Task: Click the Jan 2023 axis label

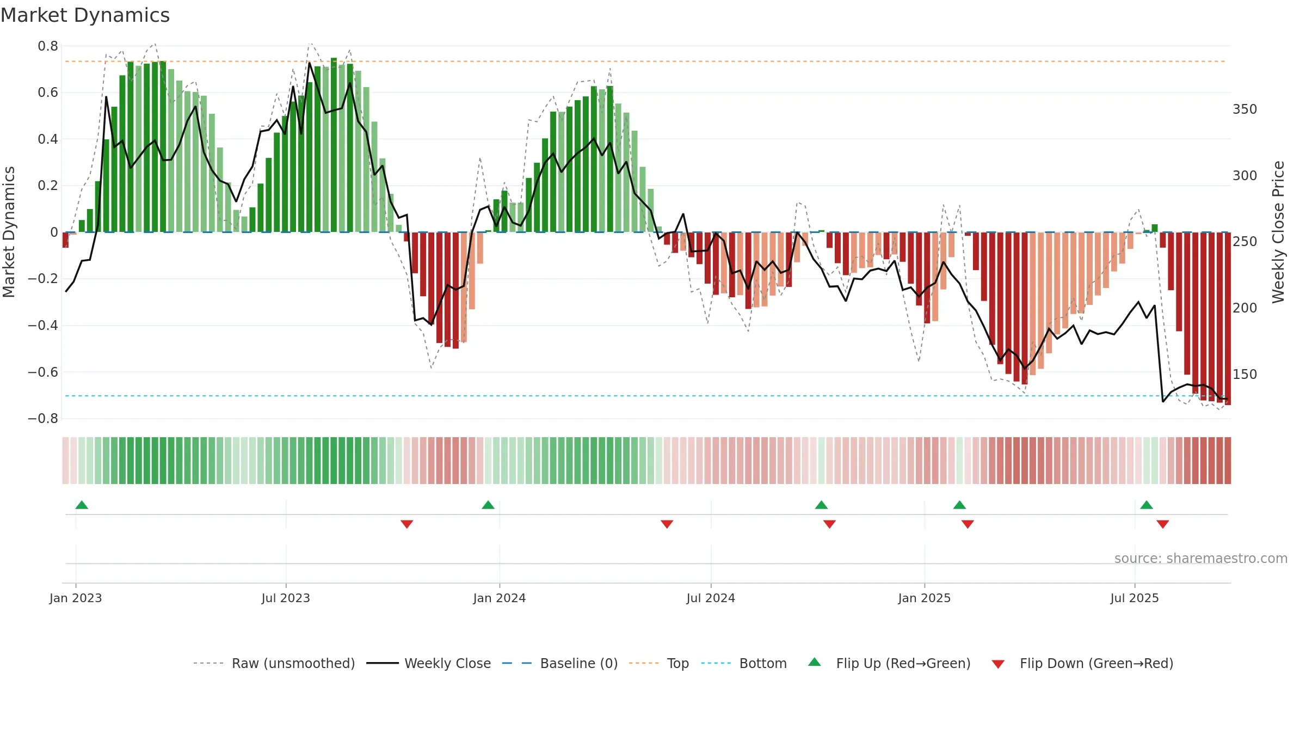Action: coord(76,598)
